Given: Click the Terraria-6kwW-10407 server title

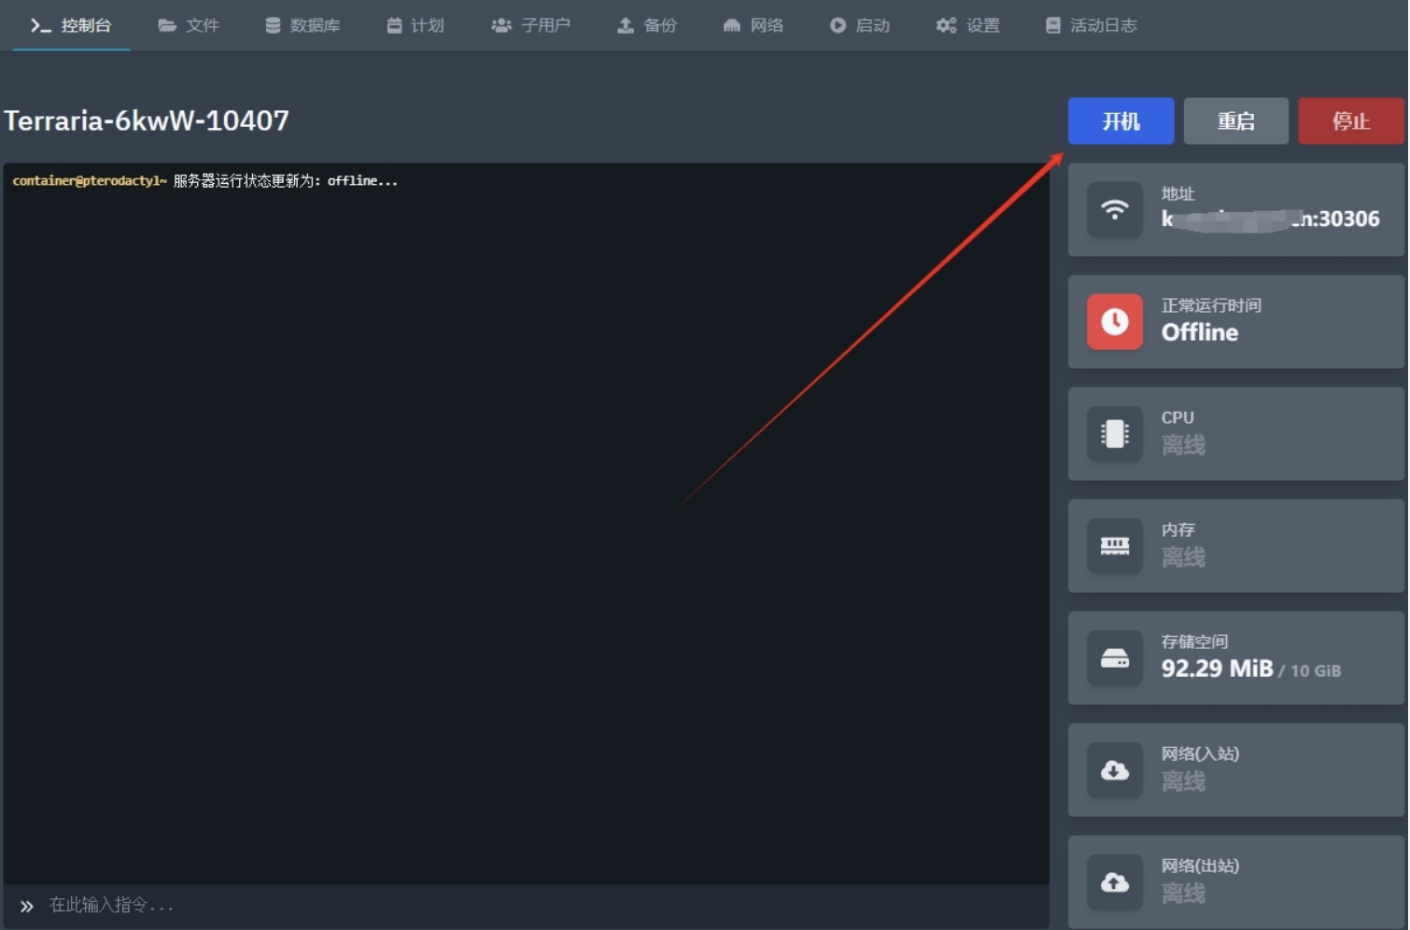Looking at the screenshot, I should tap(147, 120).
